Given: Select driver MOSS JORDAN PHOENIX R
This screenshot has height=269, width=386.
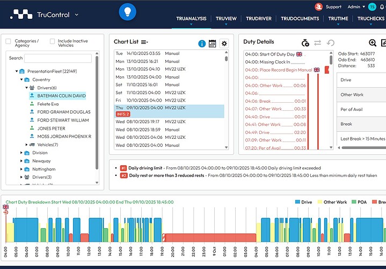Looking at the screenshot, I should (x=64, y=137).
